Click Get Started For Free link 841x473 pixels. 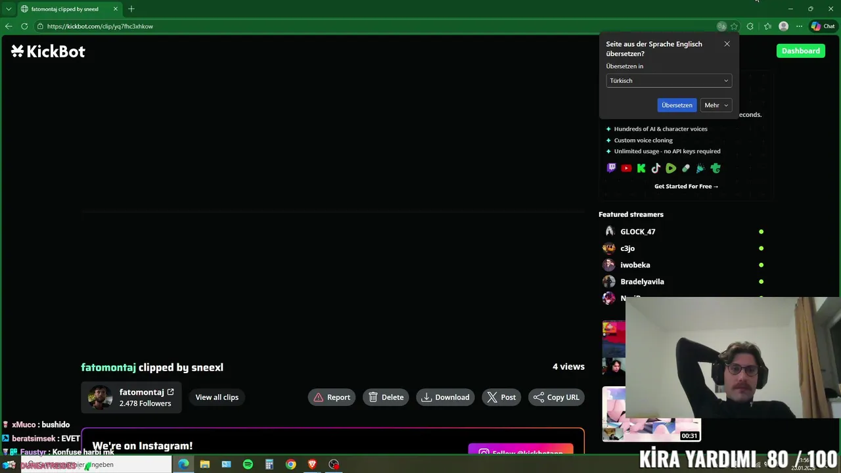tap(686, 186)
